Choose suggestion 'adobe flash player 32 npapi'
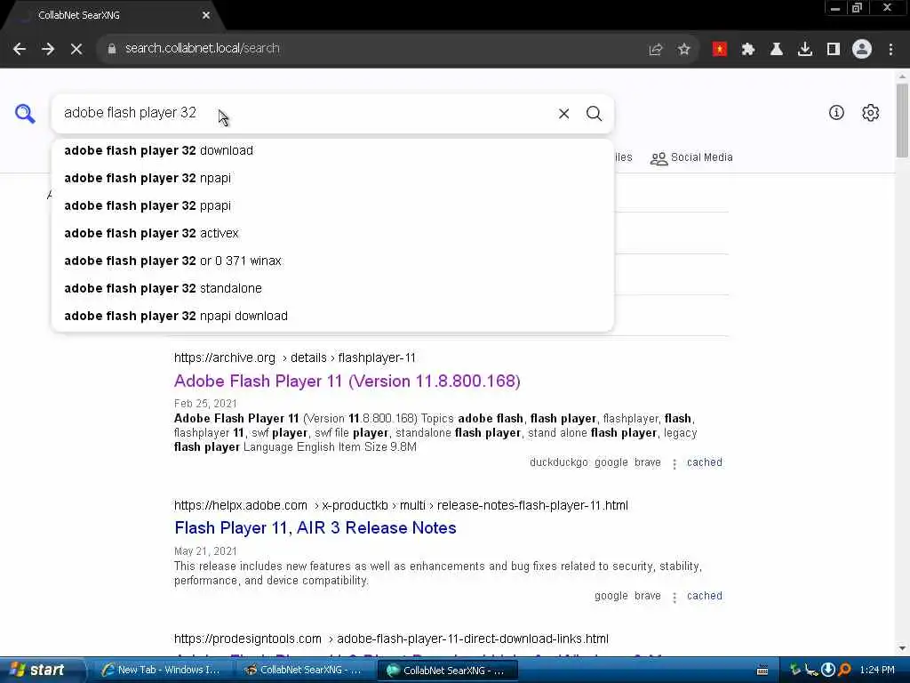The width and height of the screenshot is (910, 683). (x=332, y=178)
